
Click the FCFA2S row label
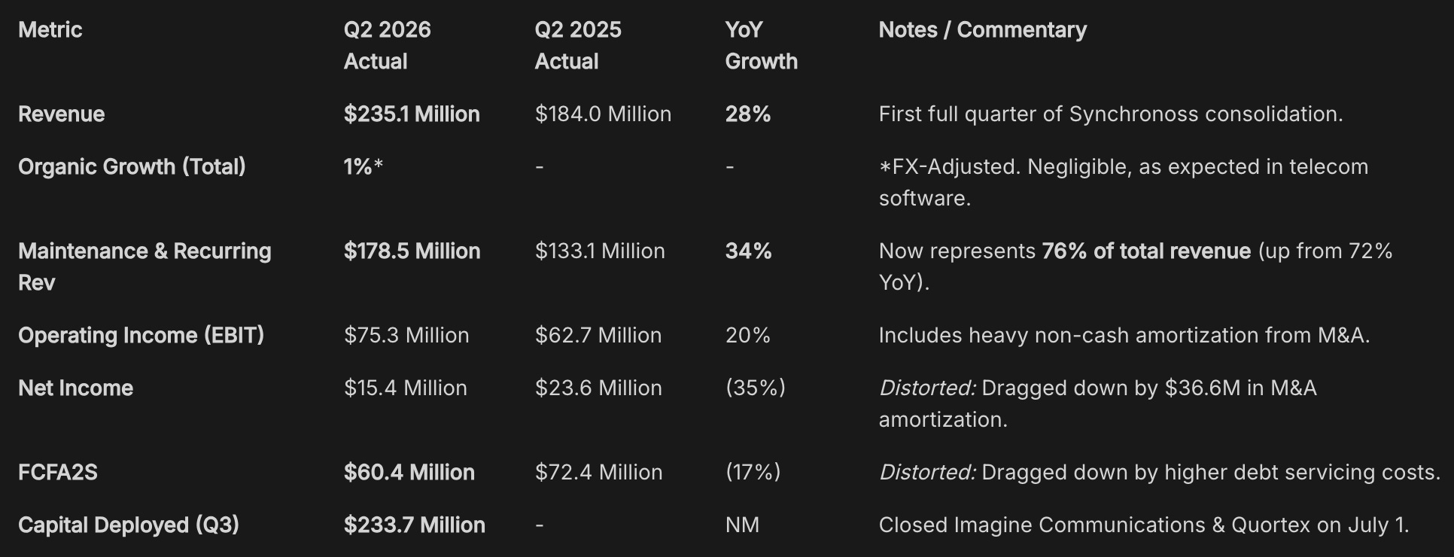58,473
